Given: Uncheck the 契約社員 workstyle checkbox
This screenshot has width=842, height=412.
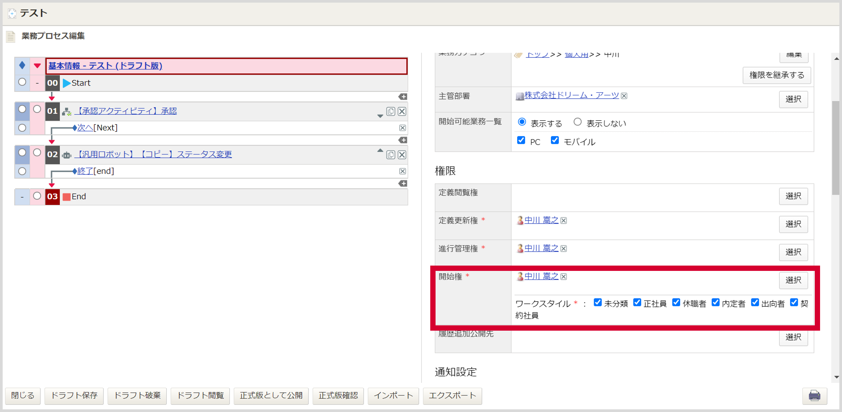Looking at the screenshot, I should click(794, 302).
